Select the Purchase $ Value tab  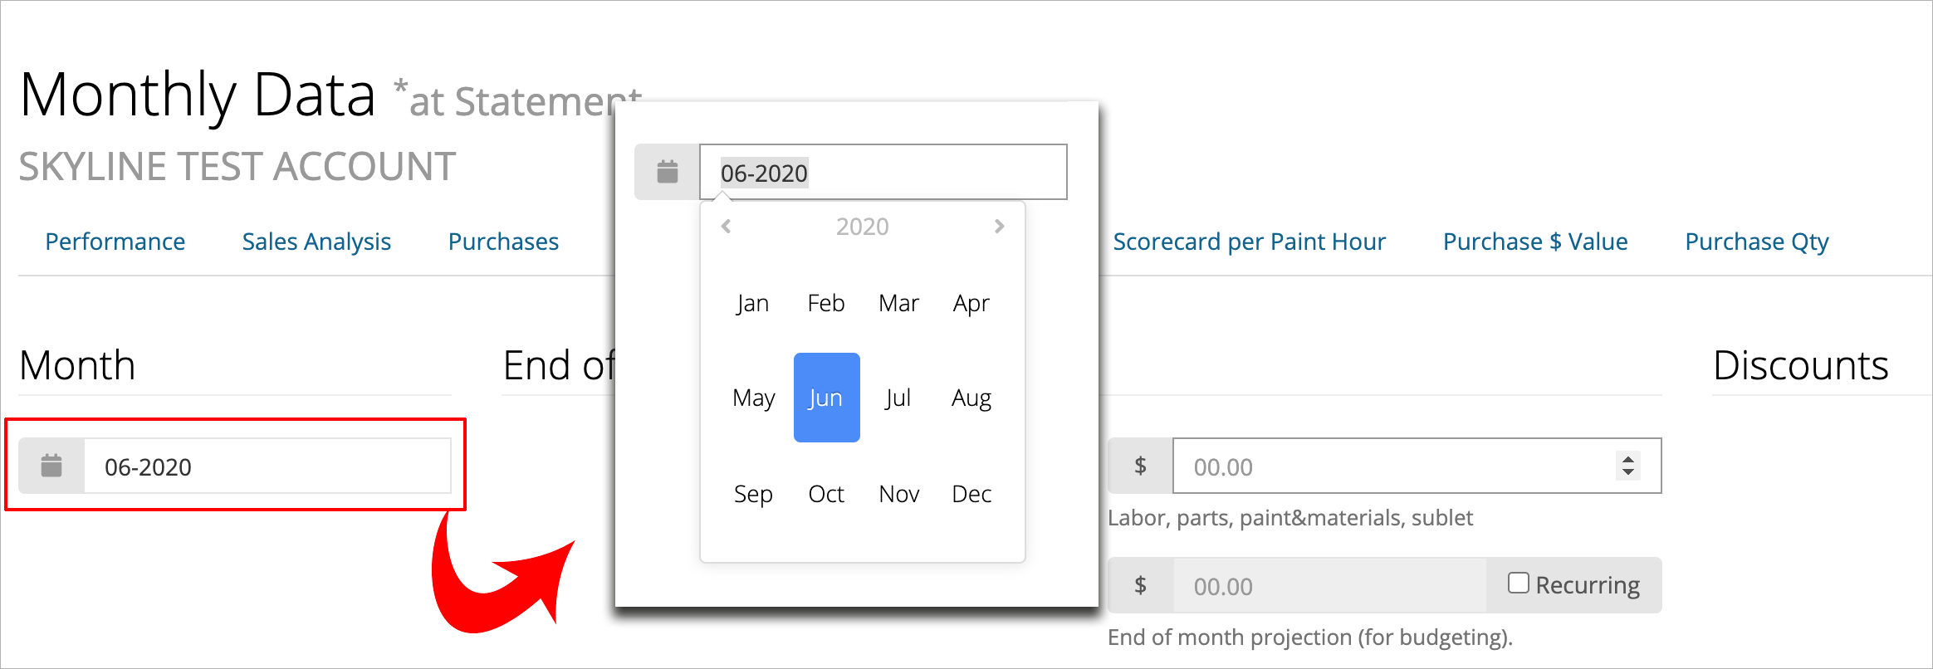coord(1535,242)
